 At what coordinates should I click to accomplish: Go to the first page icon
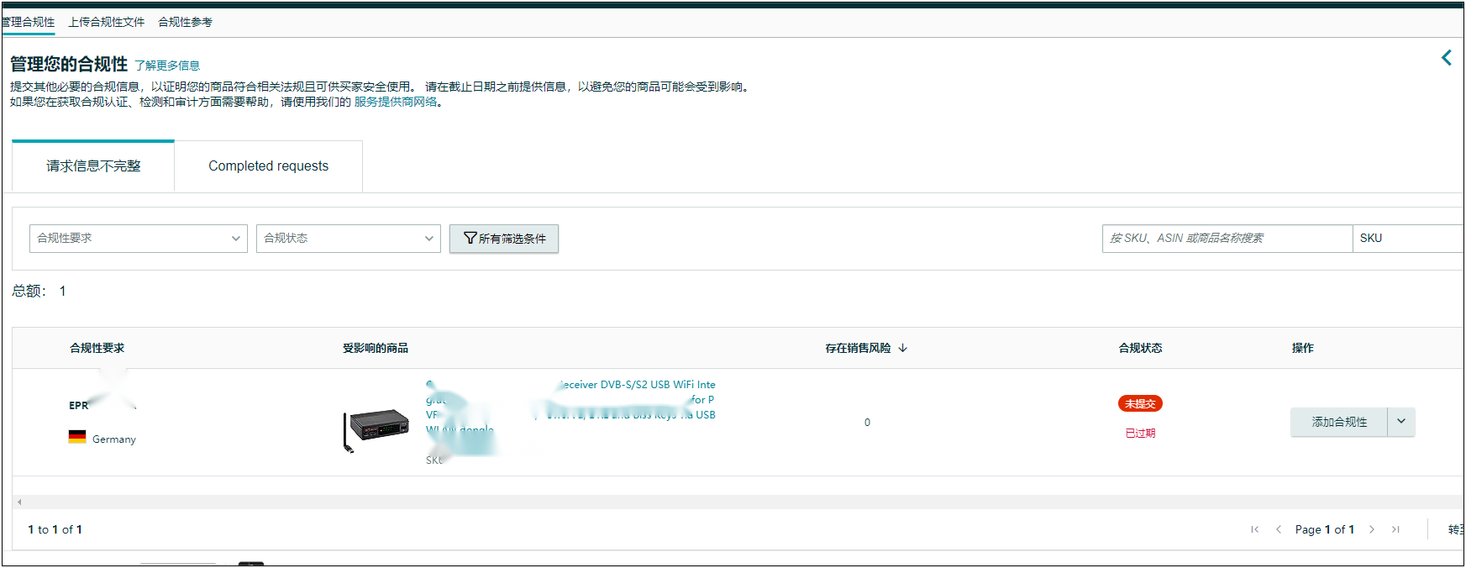[1254, 529]
